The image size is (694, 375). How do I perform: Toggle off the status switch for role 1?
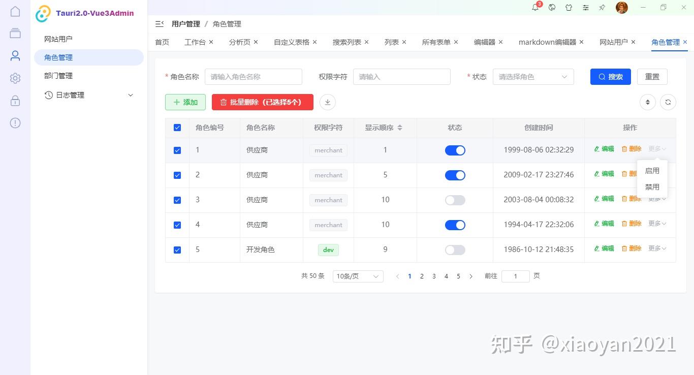point(455,150)
